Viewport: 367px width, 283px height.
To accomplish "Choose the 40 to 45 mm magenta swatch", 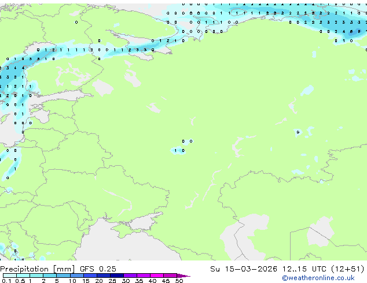I will (157, 275).
